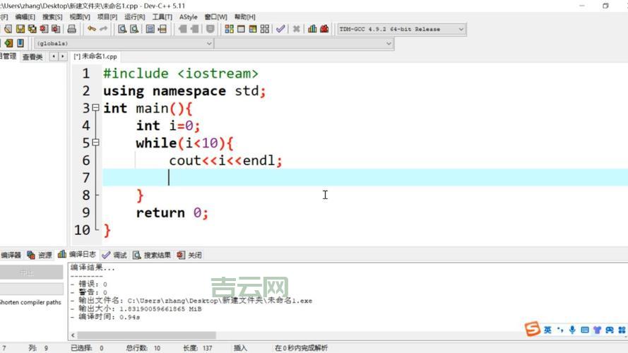Open the 运行[R] menu
628x353 pixels.
click(x=134, y=16)
